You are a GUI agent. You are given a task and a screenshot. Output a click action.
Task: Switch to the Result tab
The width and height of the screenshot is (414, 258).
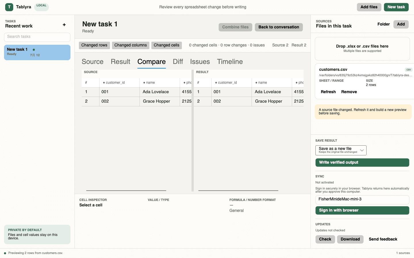(x=120, y=62)
